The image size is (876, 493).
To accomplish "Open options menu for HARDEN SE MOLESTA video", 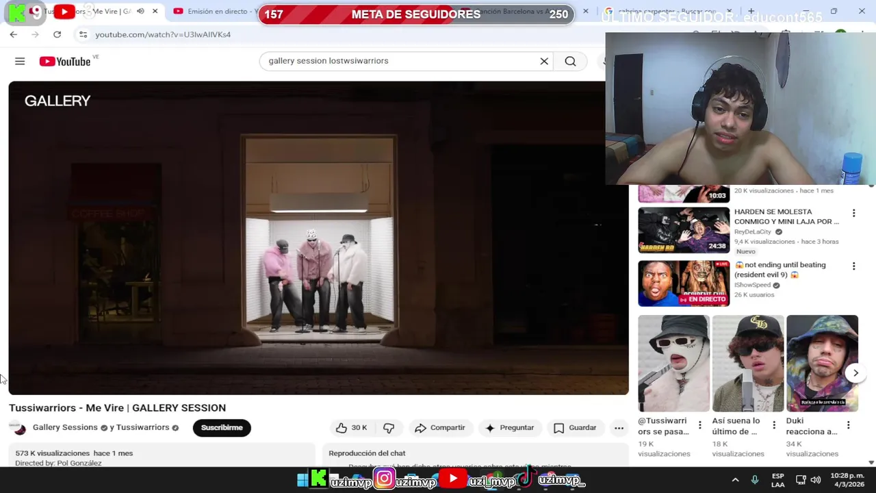I will [853, 213].
